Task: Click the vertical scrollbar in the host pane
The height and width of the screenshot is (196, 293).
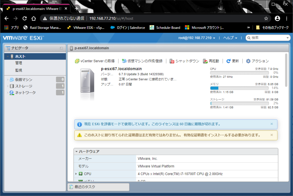Action: 286,70
